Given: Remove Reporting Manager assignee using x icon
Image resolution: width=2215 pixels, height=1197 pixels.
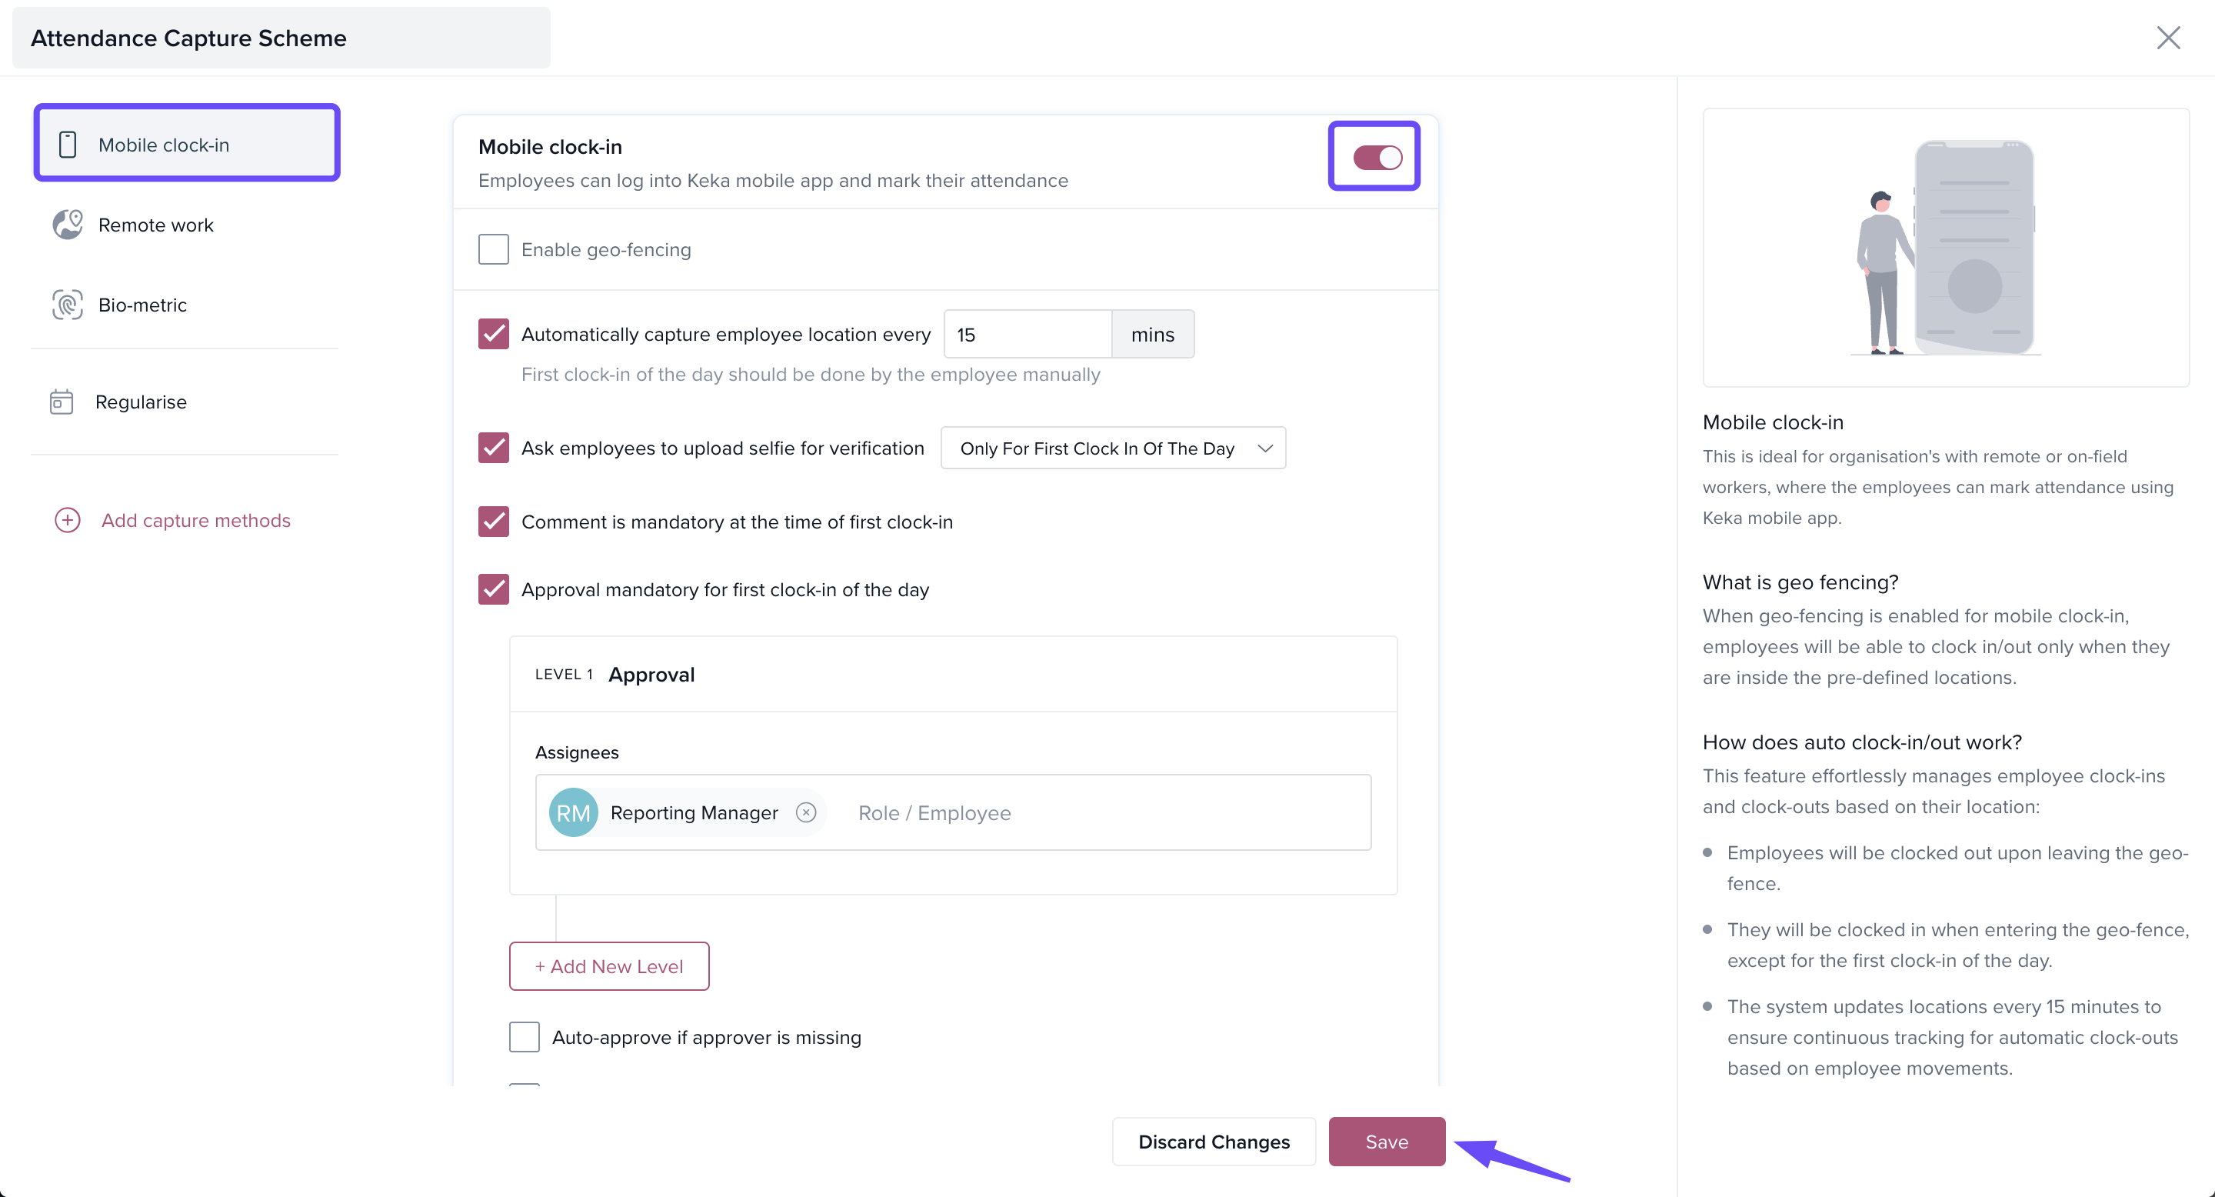Looking at the screenshot, I should click(x=806, y=812).
